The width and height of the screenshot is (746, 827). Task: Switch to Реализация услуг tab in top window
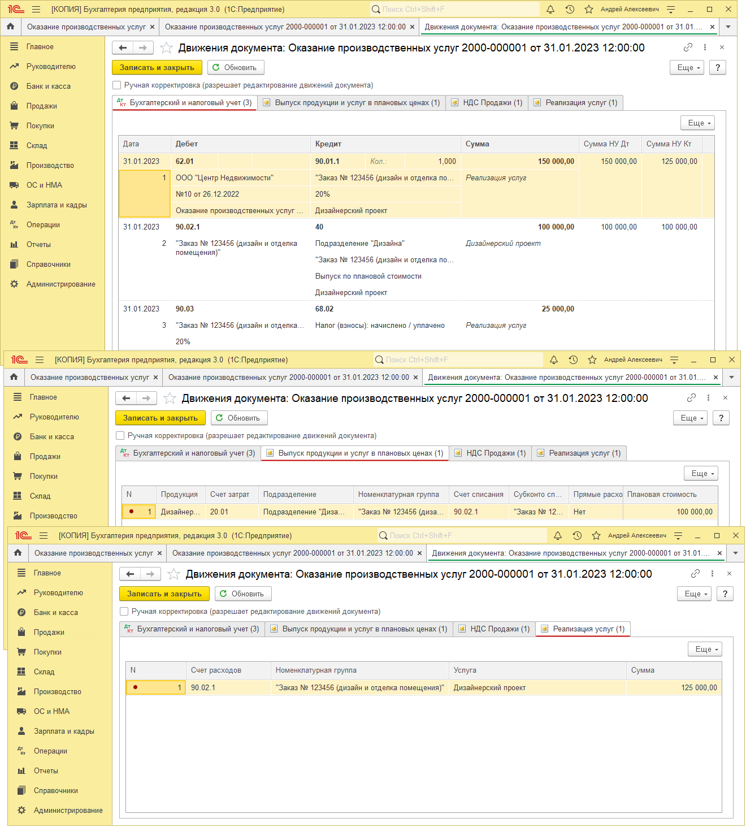576,103
